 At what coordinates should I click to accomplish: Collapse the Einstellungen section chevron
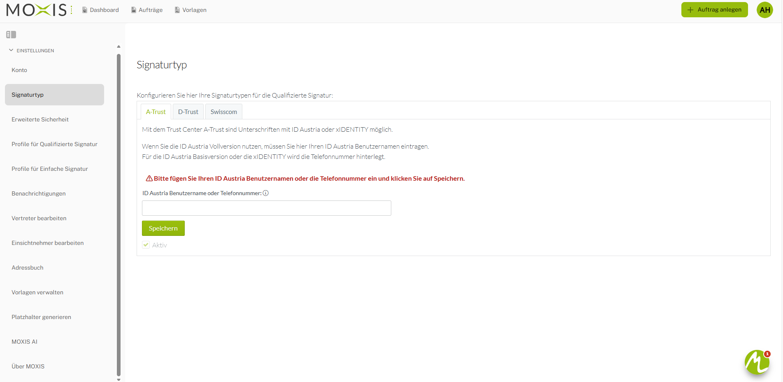click(11, 50)
